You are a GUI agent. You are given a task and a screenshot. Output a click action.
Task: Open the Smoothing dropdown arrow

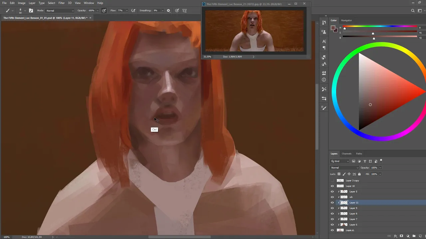coord(162,11)
